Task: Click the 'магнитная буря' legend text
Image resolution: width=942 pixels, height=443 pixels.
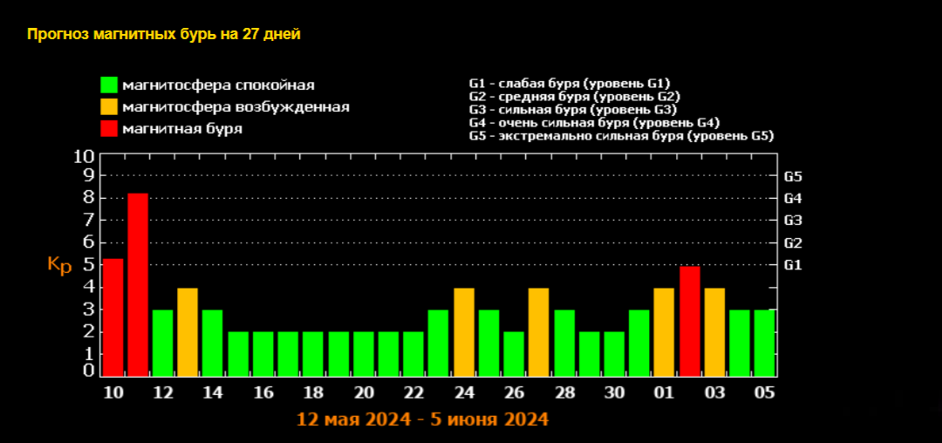Action: tap(182, 129)
